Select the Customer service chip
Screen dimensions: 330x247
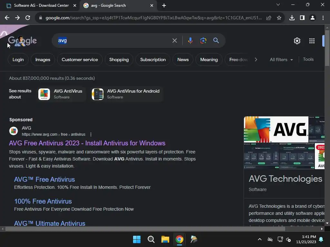tap(80, 59)
